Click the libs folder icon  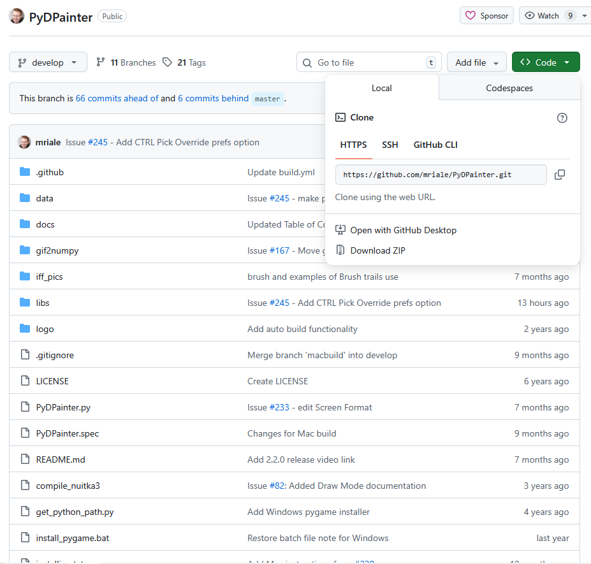pos(25,302)
